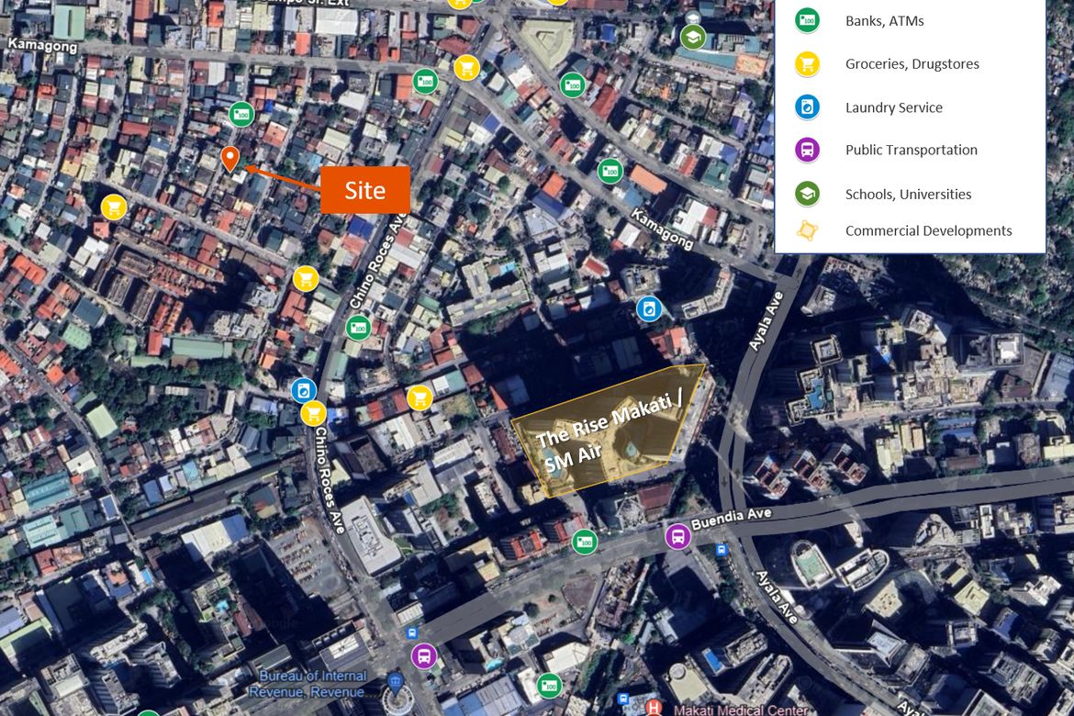Click the 'Commercial Developments' legend text
1074x716 pixels.
pos(928,230)
